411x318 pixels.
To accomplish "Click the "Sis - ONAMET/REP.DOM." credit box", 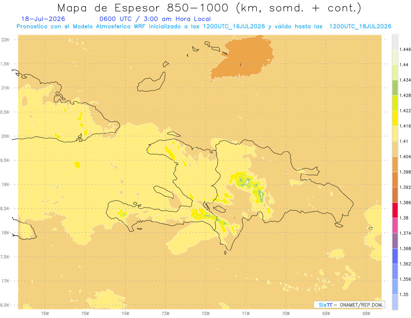I will [349, 305].
